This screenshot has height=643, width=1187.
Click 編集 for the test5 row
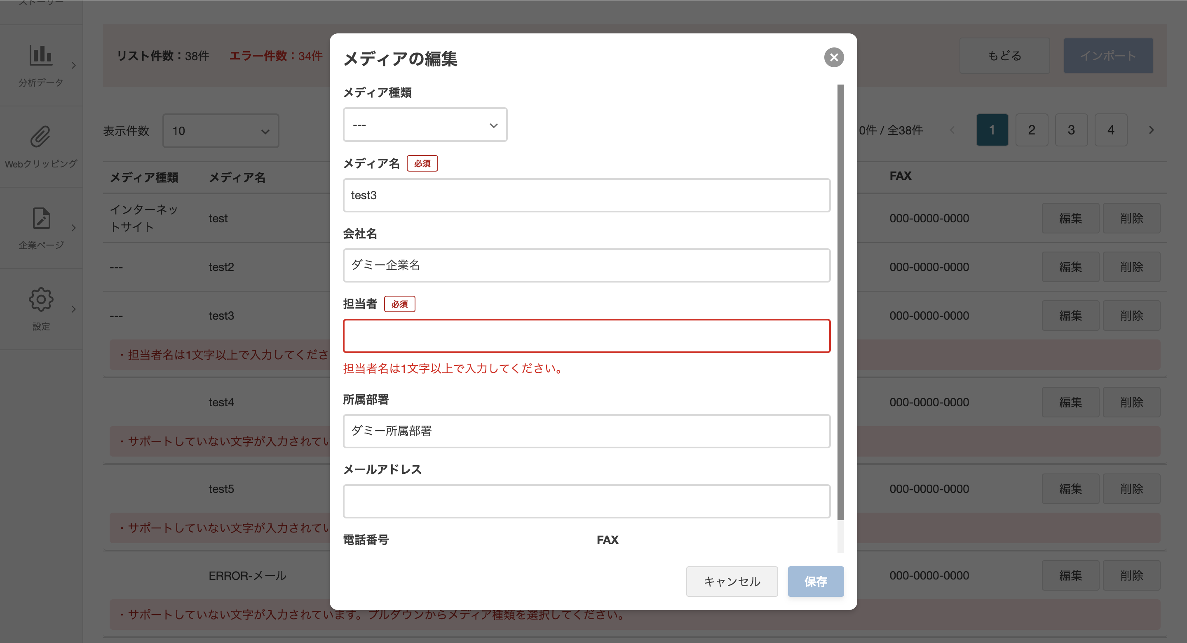click(1070, 489)
